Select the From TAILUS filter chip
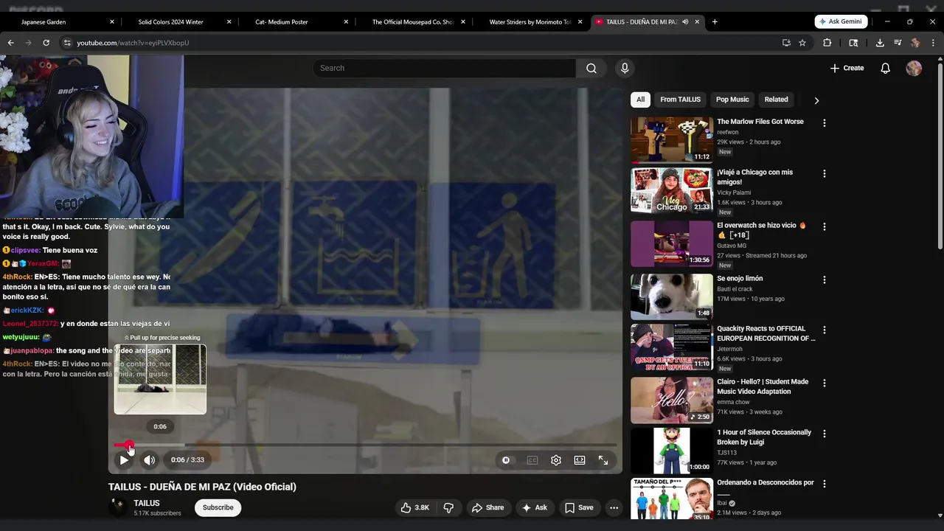This screenshot has width=944, height=531. [x=680, y=100]
